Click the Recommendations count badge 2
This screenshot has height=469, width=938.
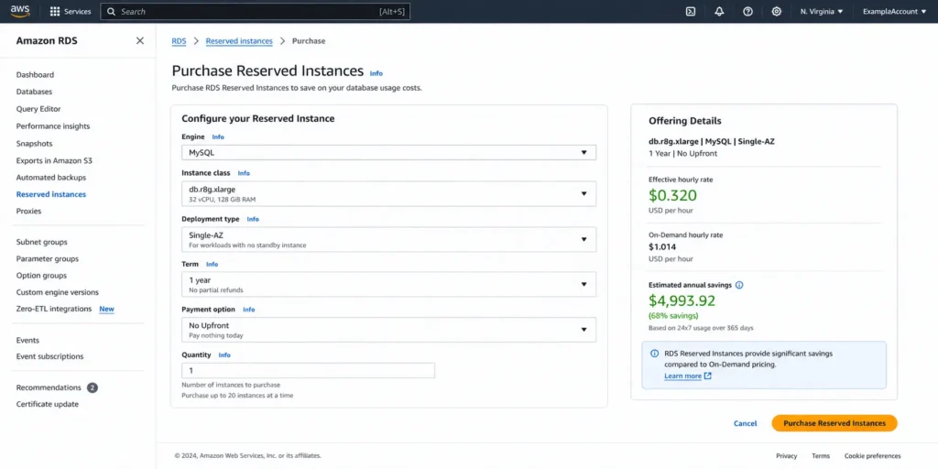pyautogui.click(x=93, y=387)
